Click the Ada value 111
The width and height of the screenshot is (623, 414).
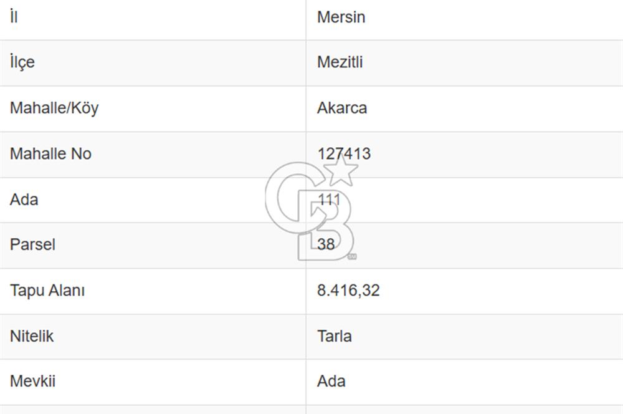[x=328, y=200]
